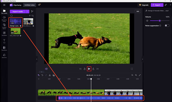Expand the Import media dropdown arrow

point(28,12)
